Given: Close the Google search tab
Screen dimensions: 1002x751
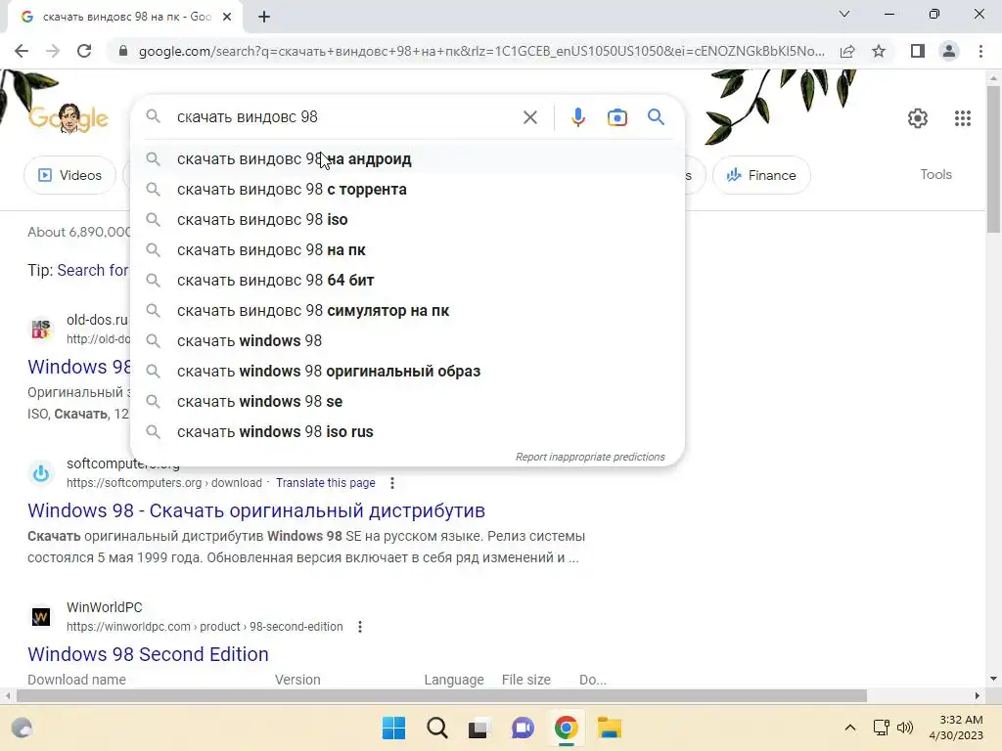Looking at the screenshot, I should [x=227, y=17].
